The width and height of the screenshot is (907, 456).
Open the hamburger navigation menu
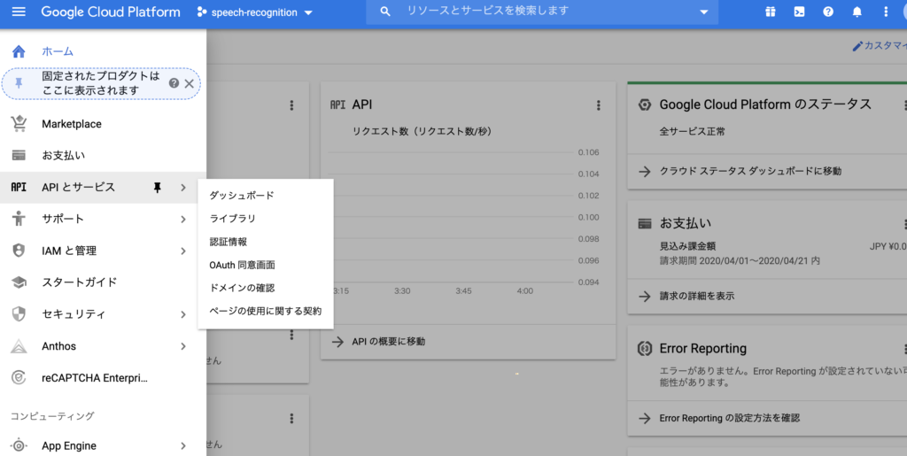pos(19,12)
